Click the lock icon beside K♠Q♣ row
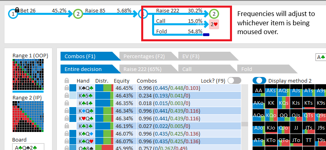 coord(67,88)
